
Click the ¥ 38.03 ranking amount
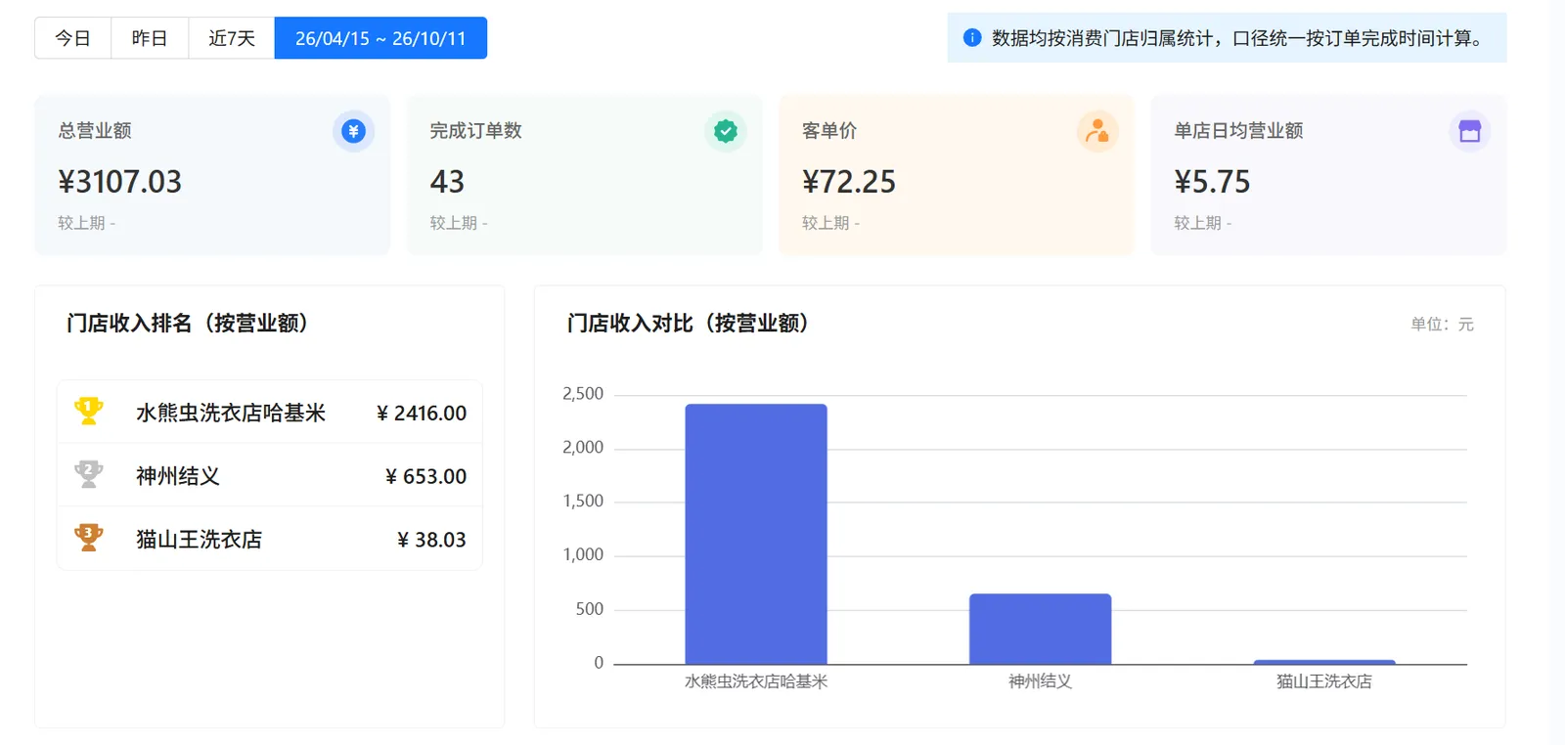pos(431,540)
